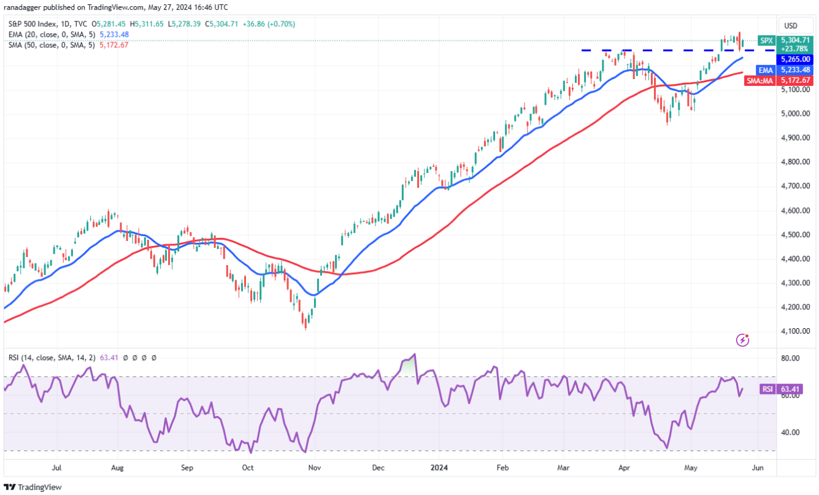Click the 4,800.00 price axis label
Screen dimensions: 819x495
(795, 162)
